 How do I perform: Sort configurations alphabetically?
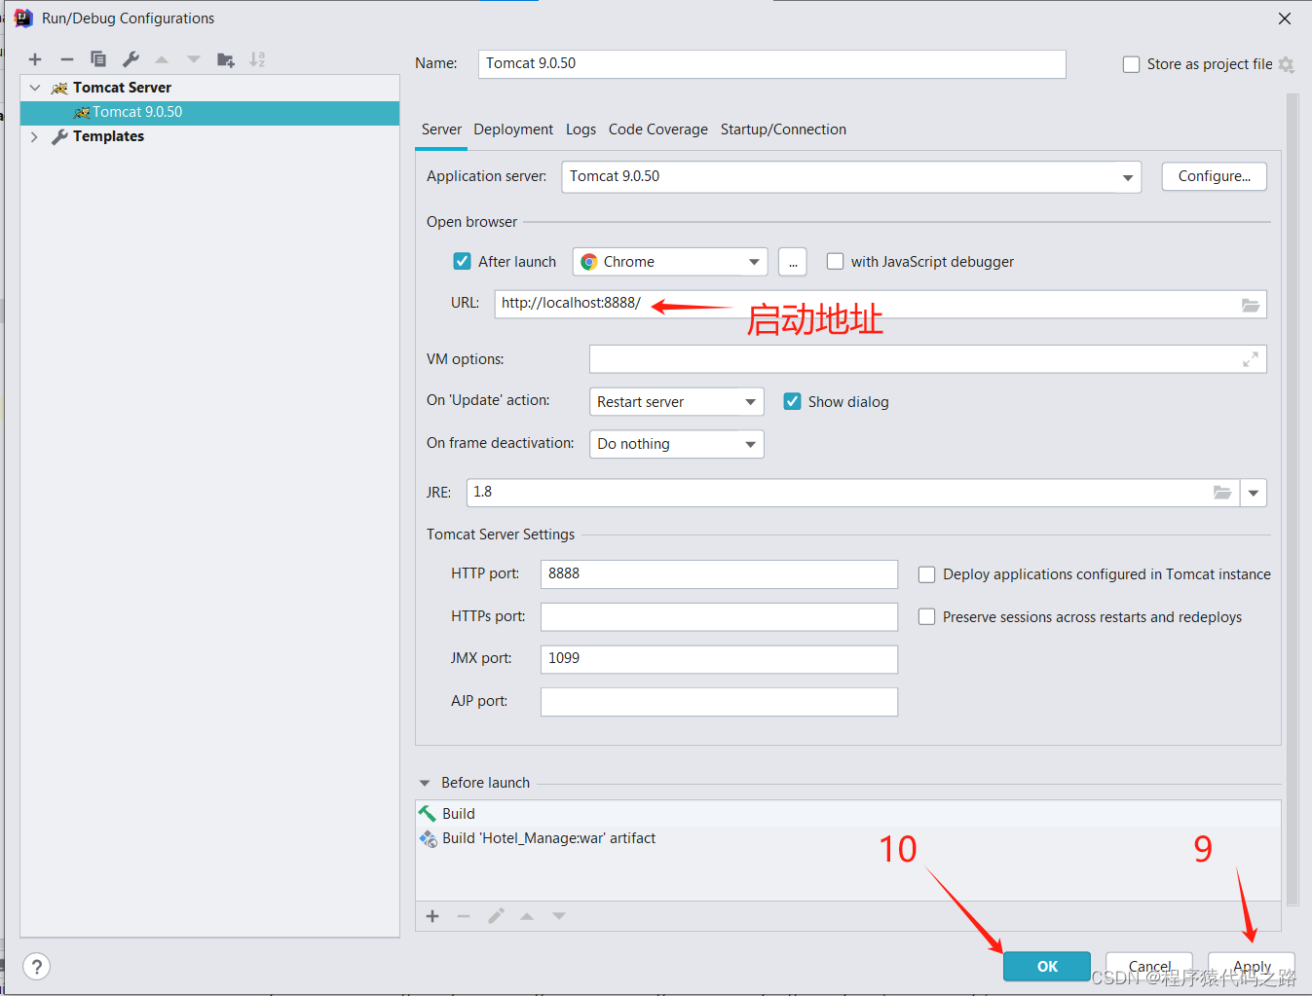pos(257,59)
